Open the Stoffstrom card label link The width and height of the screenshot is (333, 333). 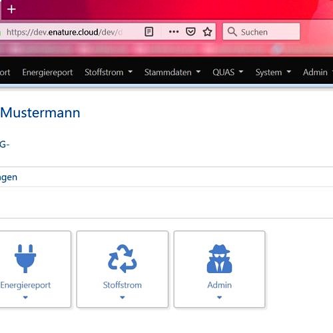click(x=123, y=285)
